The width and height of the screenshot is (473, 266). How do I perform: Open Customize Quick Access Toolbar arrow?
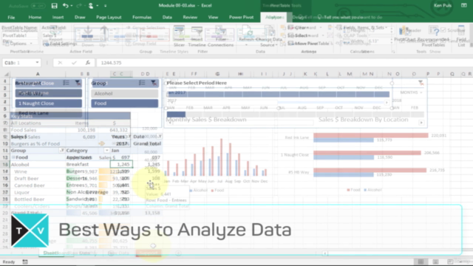[x=105, y=6]
